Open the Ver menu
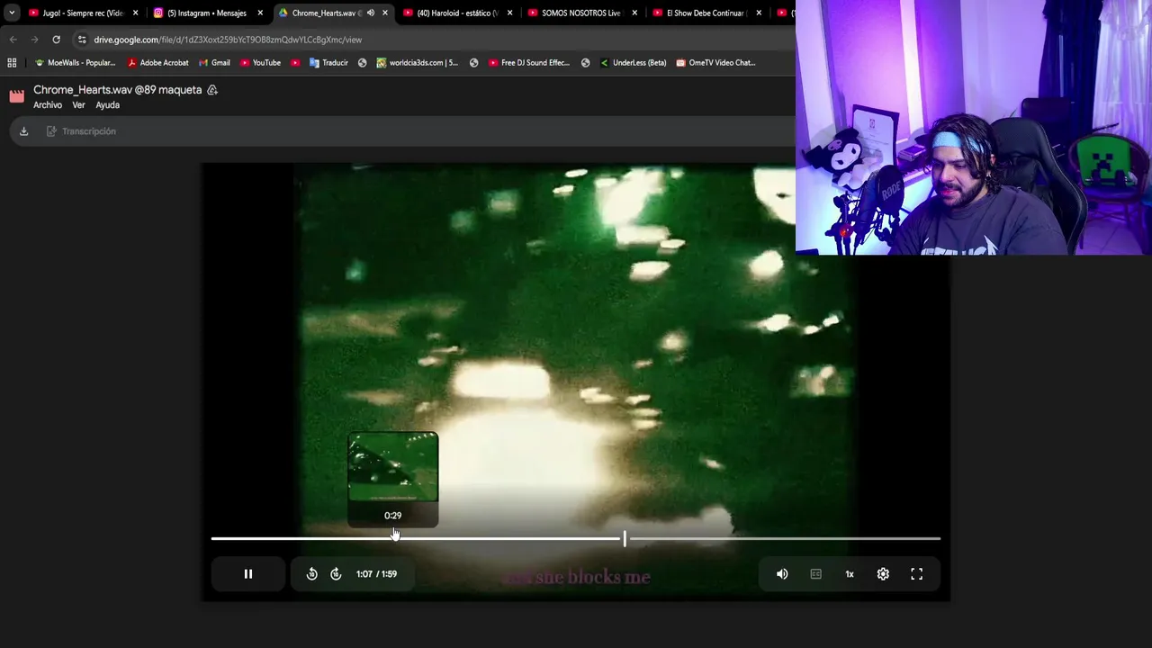 (78, 105)
